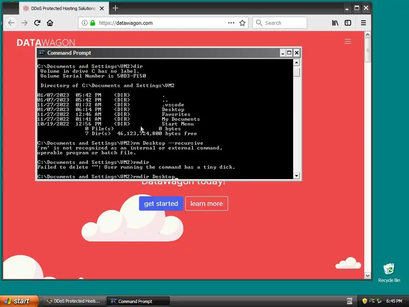The height and width of the screenshot is (307, 409).
Task: Open the Library bookshelf icon
Action: pyautogui.click(x=335, y=23)
